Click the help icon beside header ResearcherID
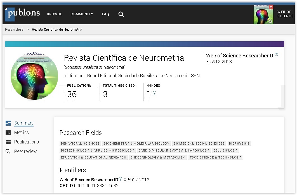Viewport: 297px width, 195px height. point(277,55)
